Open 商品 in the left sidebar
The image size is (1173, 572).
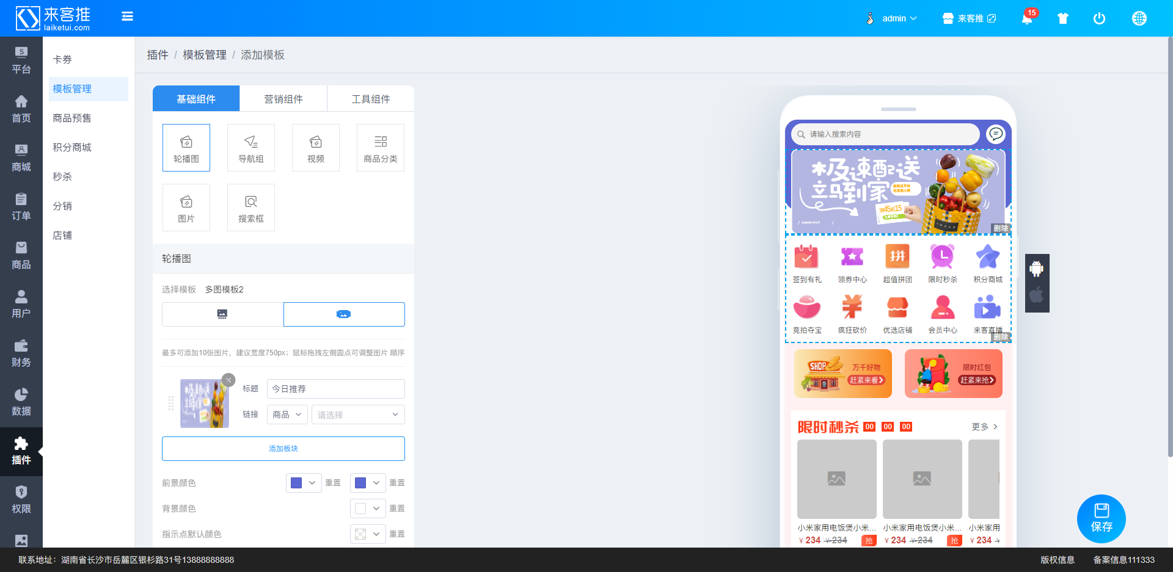tap(21, 256)
